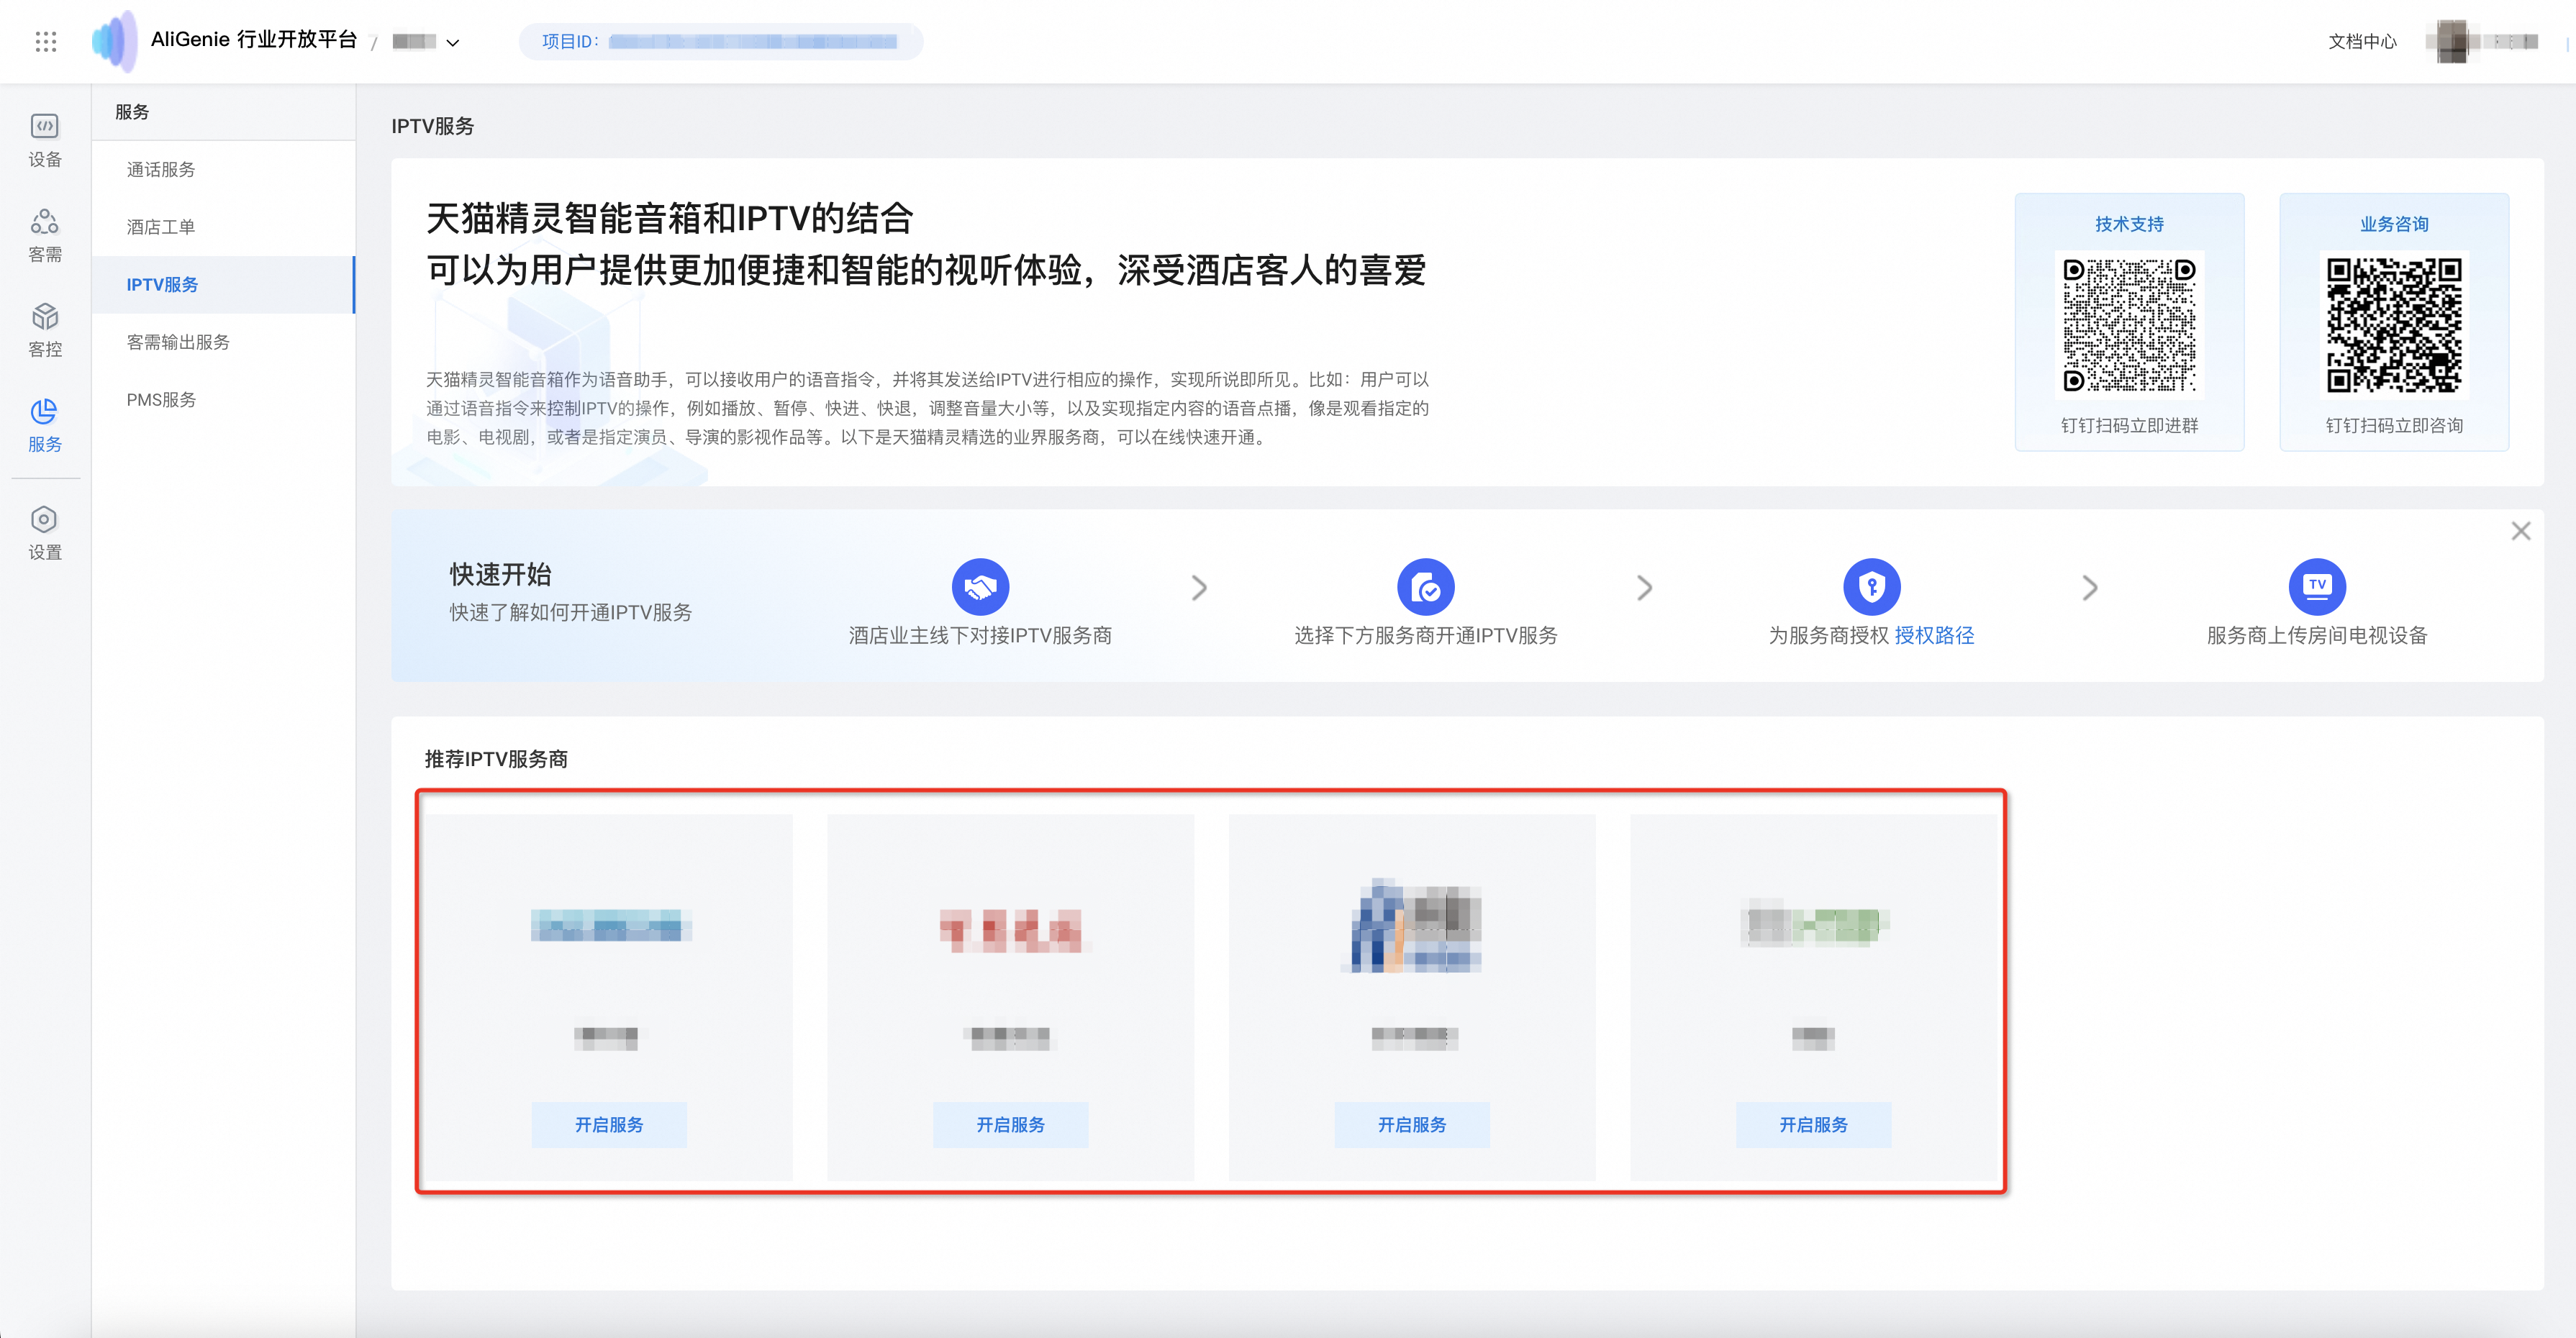Select 酒店工单 menu item
2576x1338 pixels.
tap(161, 227)
